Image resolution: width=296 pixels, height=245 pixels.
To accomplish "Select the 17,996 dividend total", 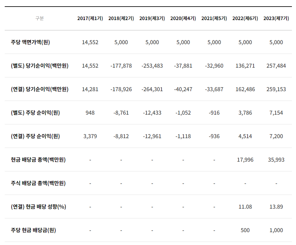I will pyautogui.click(x=245, y=160).
